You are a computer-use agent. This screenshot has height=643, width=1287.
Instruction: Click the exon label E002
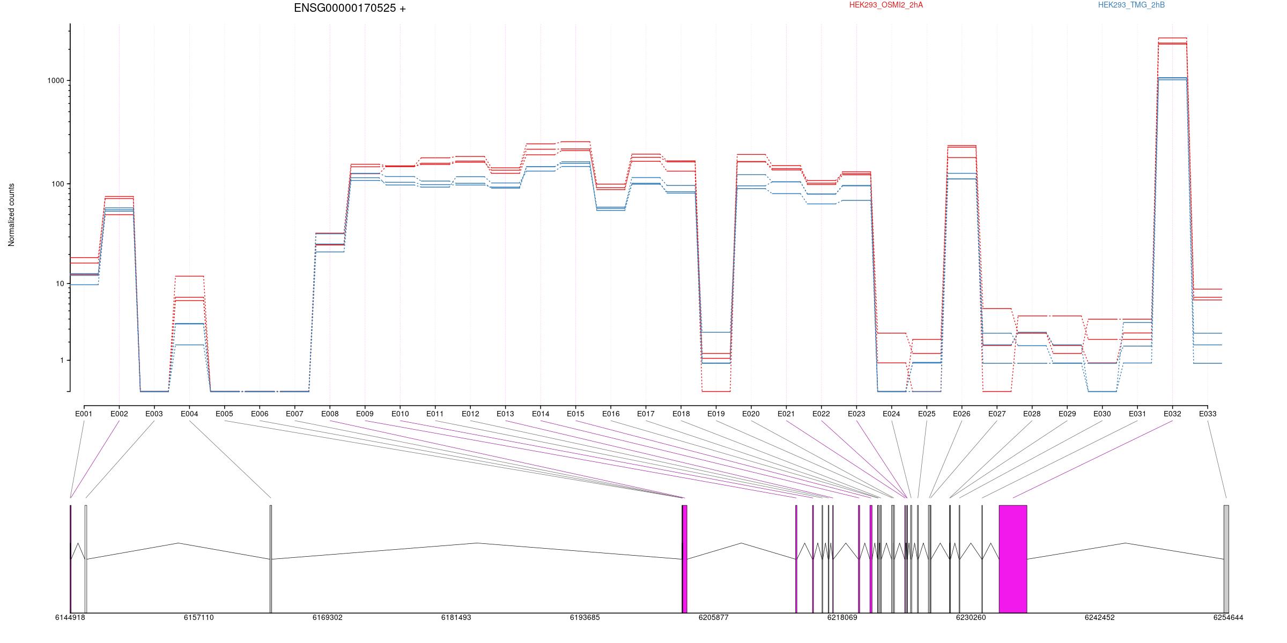(x=119, y=414)
